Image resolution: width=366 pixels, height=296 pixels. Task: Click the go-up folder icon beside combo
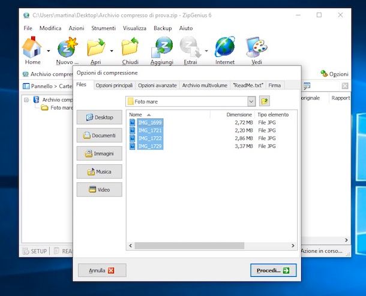pyautogui.click(x=265, y=101)
